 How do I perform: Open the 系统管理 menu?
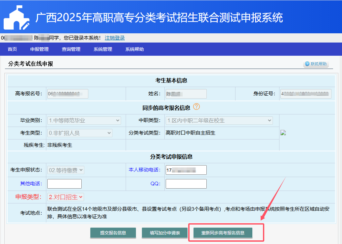click(x=103, y=49)
